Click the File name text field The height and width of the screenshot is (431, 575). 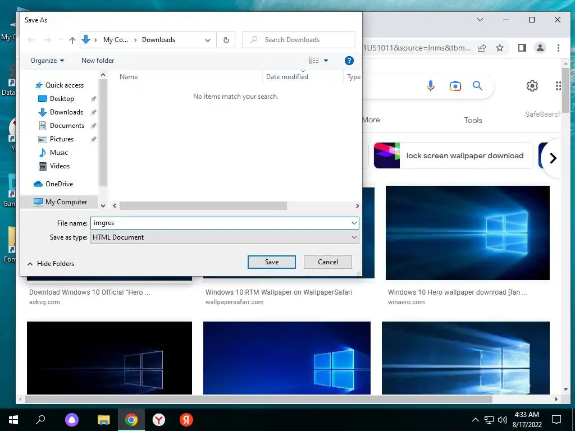pos(220,223)
